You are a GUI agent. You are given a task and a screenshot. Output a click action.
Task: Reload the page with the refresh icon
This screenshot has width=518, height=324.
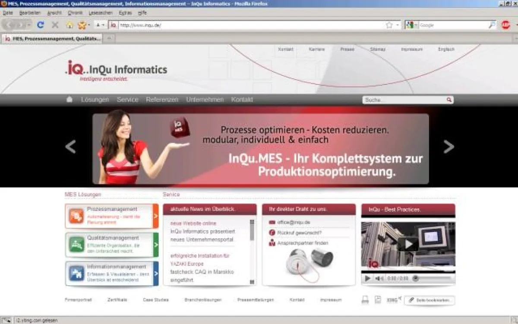pyautogui.click(x=41, y=25)
